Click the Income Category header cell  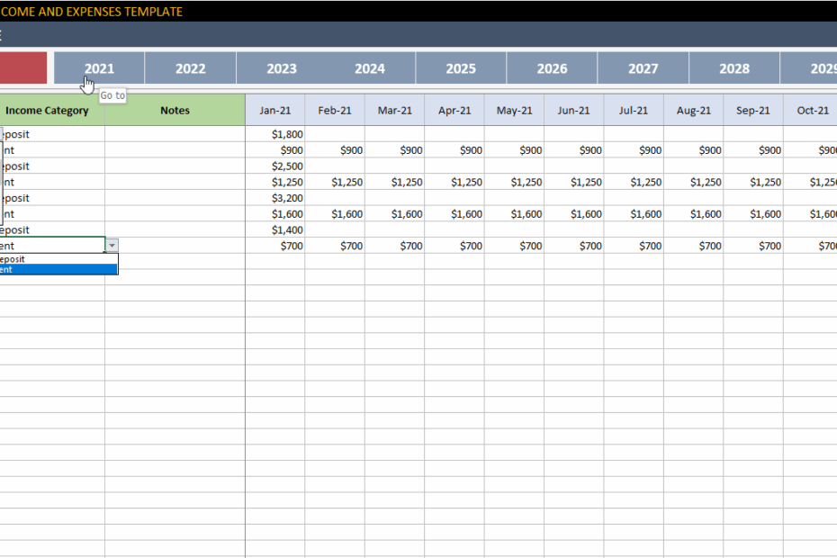coord(47,110)
